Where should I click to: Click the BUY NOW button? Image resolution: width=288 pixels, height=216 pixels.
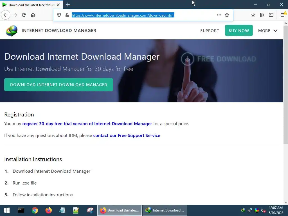tap(239, 30)
